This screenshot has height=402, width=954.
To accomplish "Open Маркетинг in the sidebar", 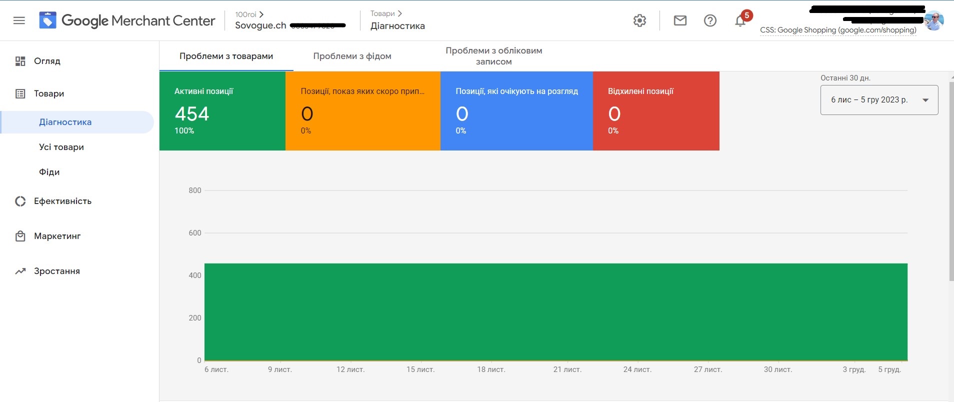I will [57, 236].
